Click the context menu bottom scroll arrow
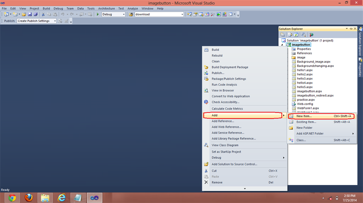 pyautogui.click(x=245, y=189)
